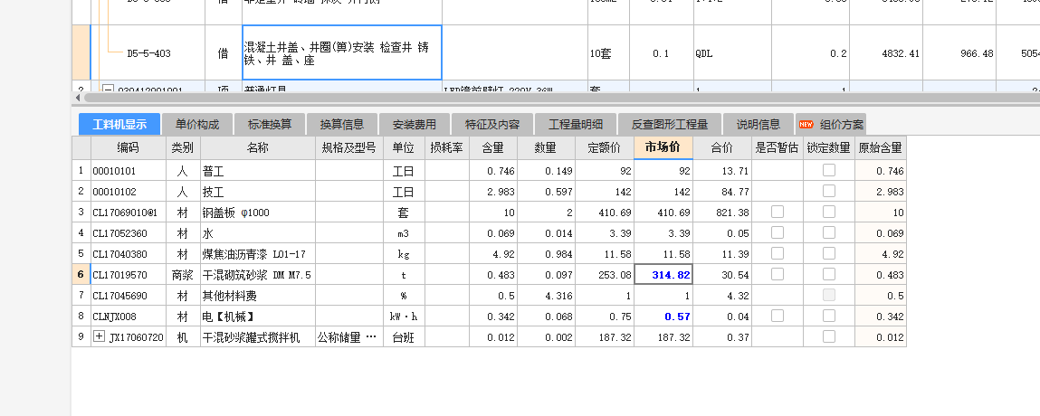Open the 说明信息 tab
This screenshot has height=416, width=1040.
pyautogui.click(x=759, y=124)
